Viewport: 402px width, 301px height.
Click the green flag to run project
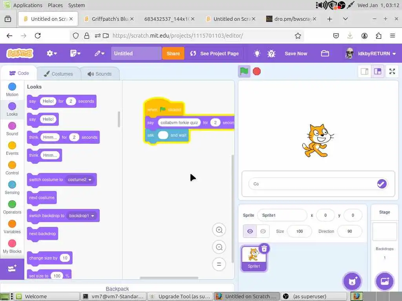click(244, 71)
